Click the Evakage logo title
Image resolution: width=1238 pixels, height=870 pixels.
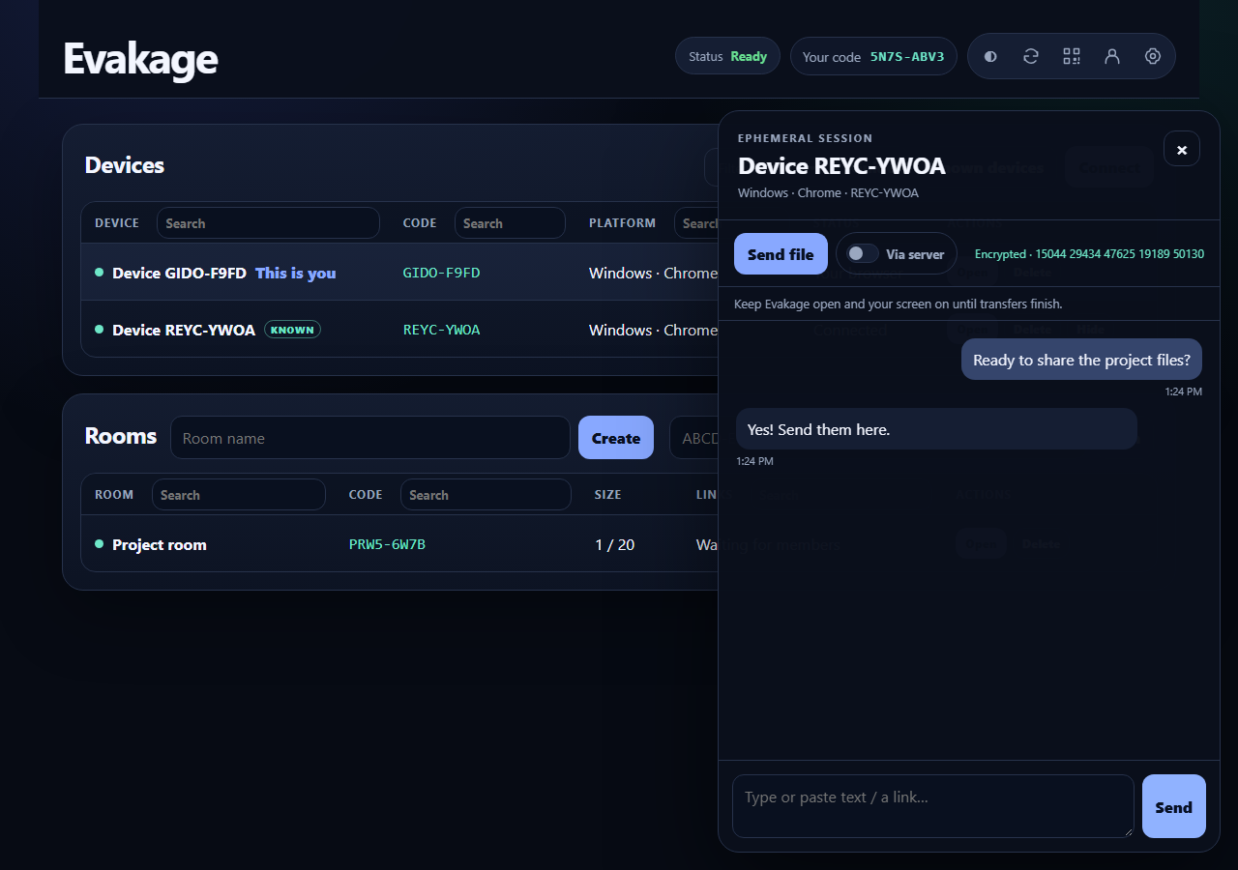[x=140, y=58]
